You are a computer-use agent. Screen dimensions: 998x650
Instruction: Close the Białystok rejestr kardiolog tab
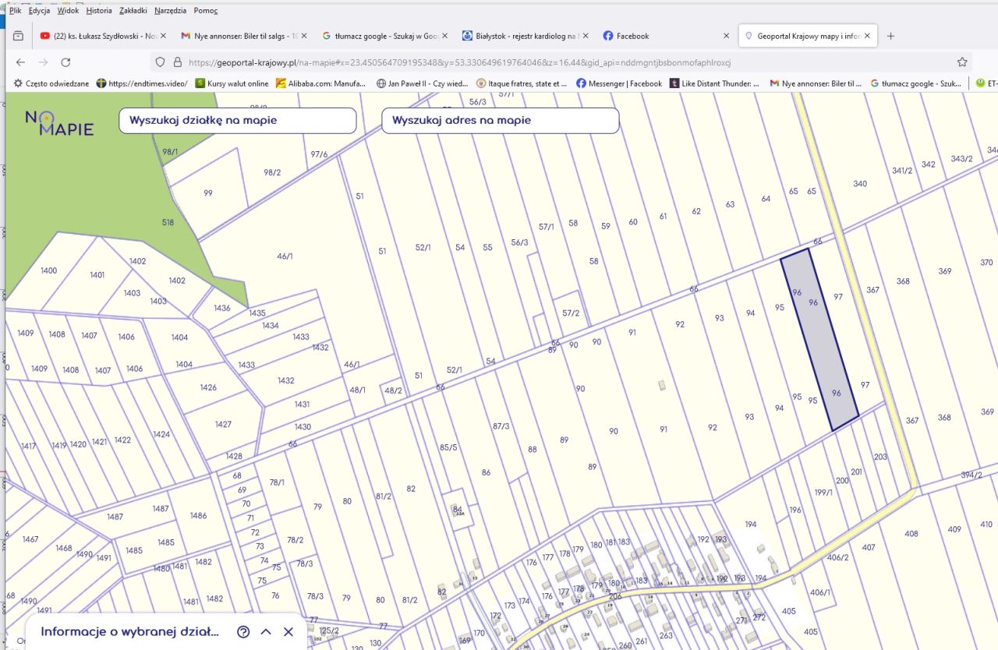585,36
